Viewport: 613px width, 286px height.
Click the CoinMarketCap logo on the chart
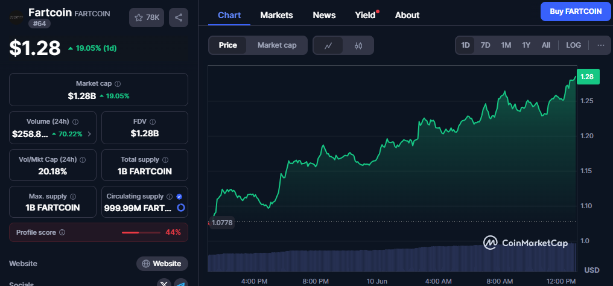click(x=526, y=243)
